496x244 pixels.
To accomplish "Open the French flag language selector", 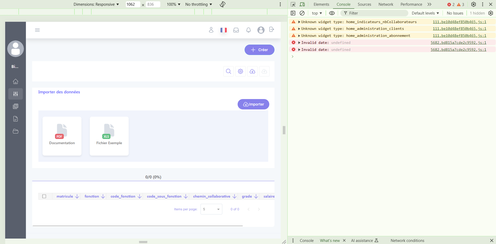I will tap(223, 30).
